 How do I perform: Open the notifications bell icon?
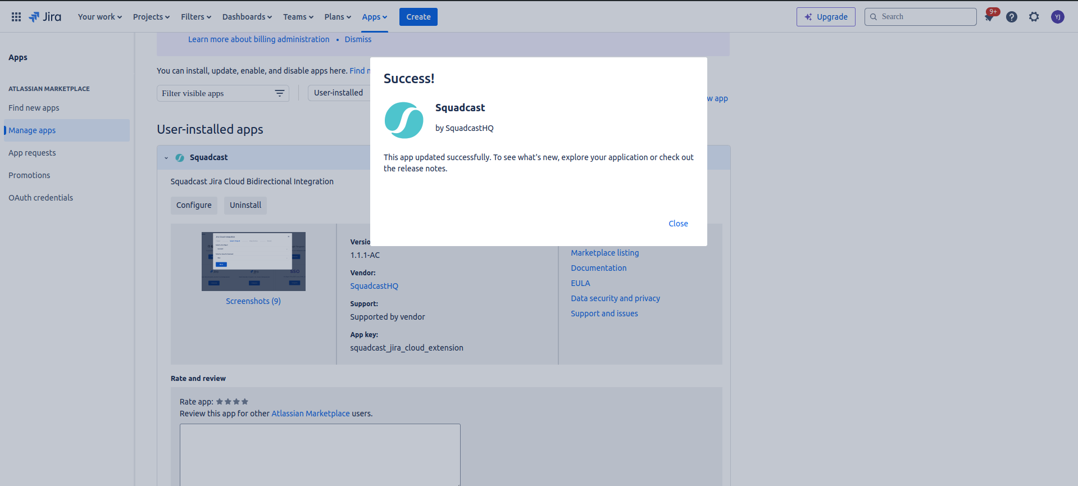pyautogui.click(x=989, y=17)
